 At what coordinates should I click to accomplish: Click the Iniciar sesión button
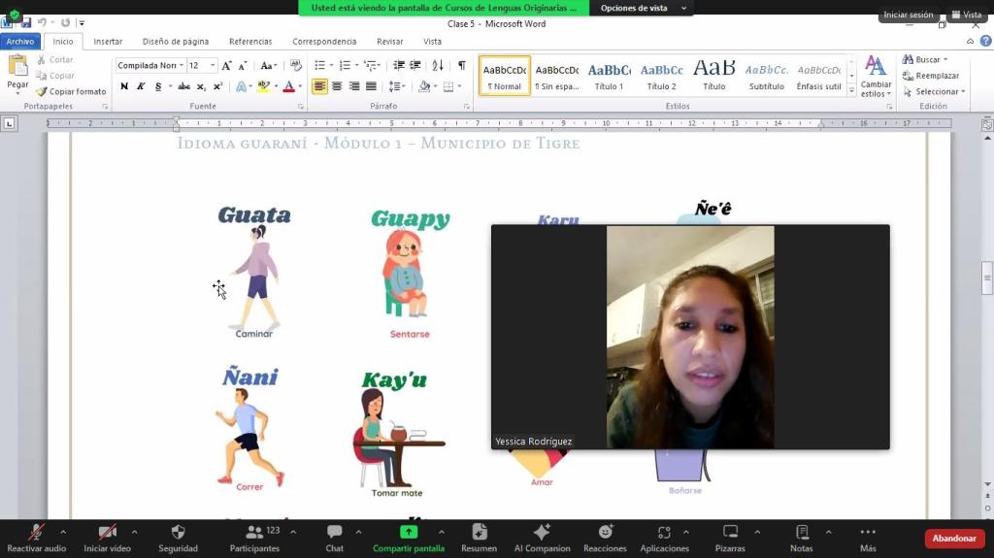pyautogui.click(x=908, y=15)
